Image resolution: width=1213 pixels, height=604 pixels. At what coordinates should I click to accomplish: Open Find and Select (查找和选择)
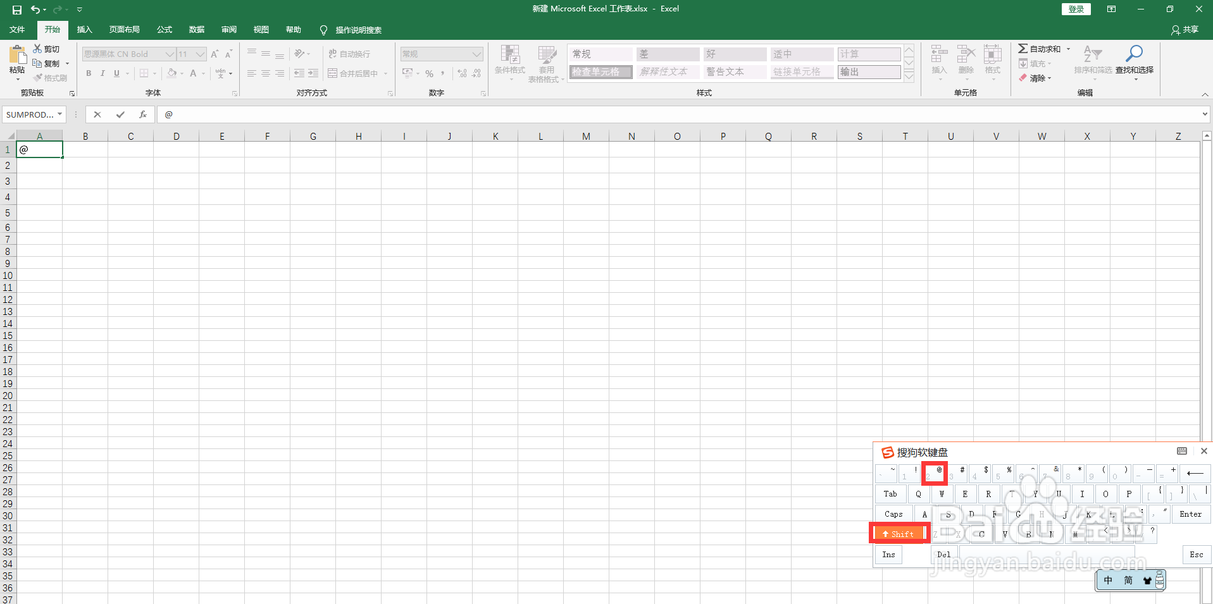tap(1135, 61)
